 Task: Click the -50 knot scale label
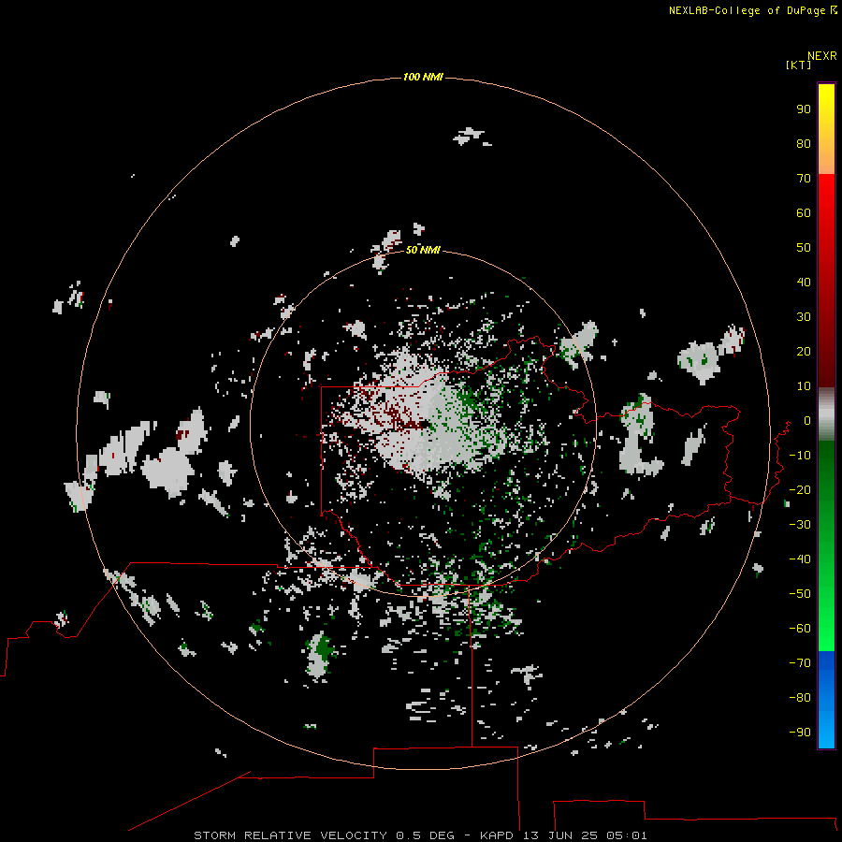click(800, 594)
